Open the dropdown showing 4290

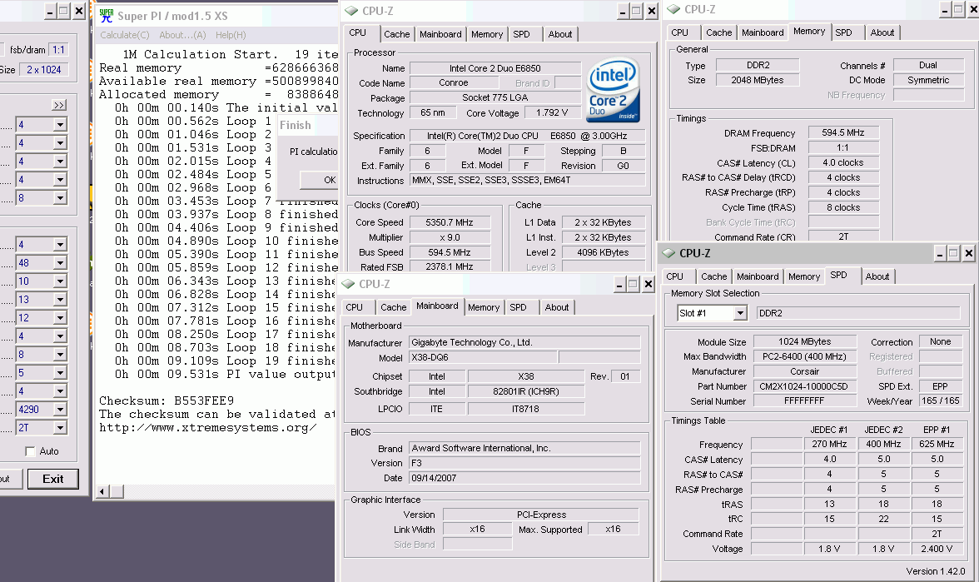pyautogui.click(x=60, y=410)
